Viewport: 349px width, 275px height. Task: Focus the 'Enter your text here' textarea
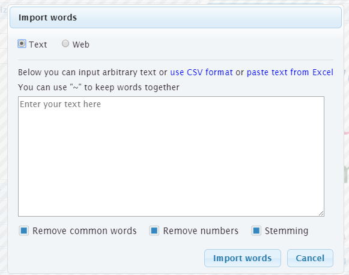[x=171, y=156]
